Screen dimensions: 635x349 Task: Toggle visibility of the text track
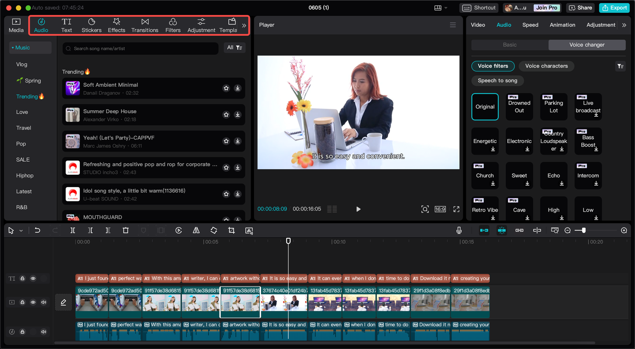33,279
